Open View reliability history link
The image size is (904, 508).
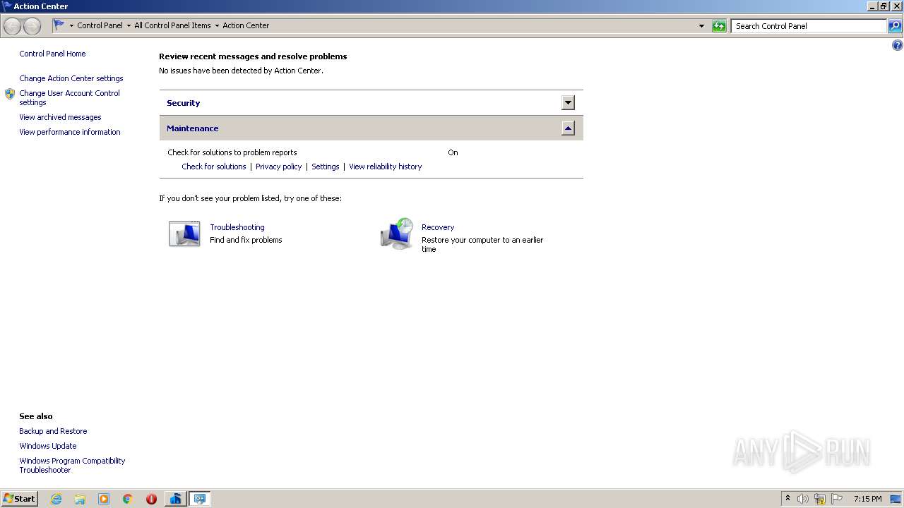385,167
